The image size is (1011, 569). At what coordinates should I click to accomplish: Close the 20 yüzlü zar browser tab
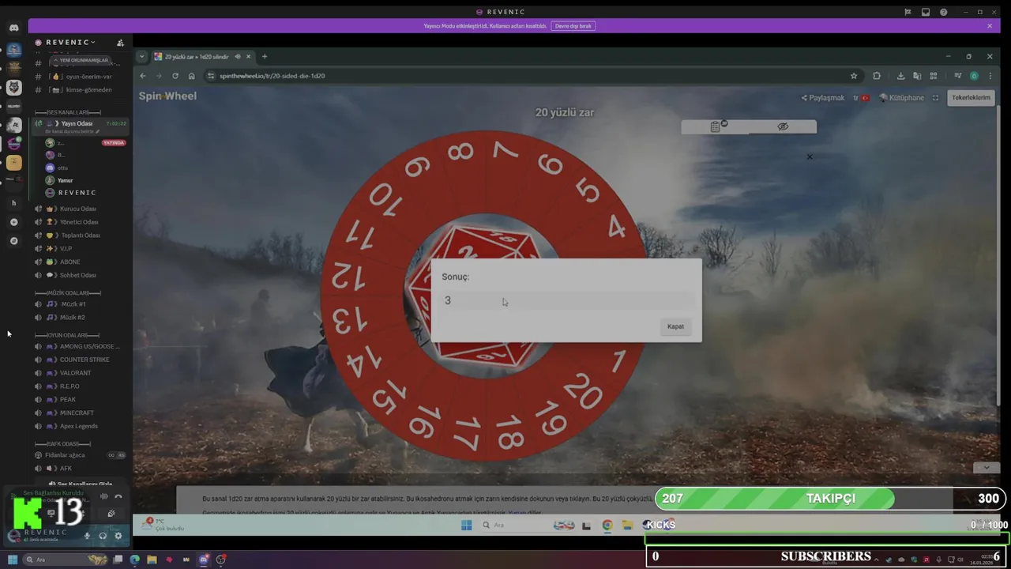248,57
